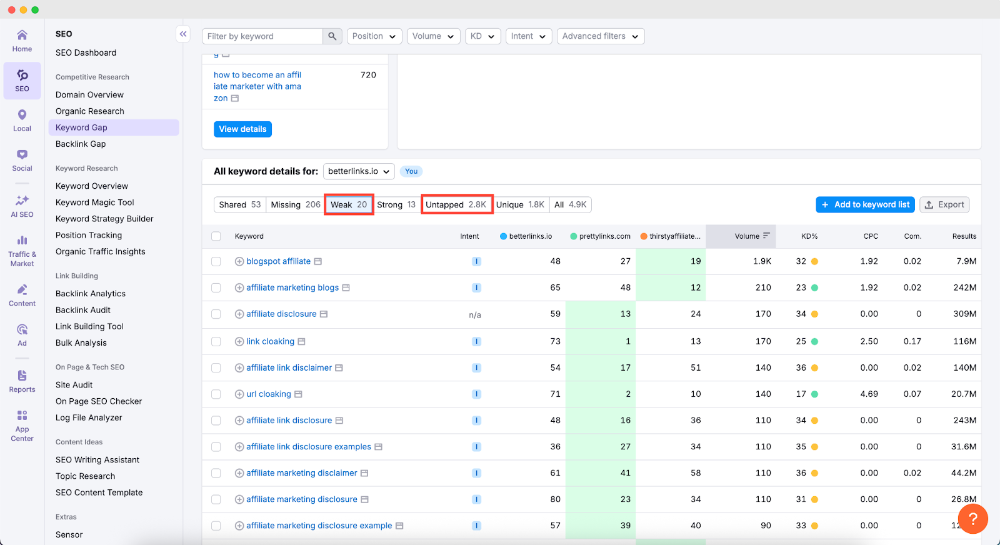Select the Missing keywords tab
This screenshot has height=545, width=1000.
click(x=295, y=204)
